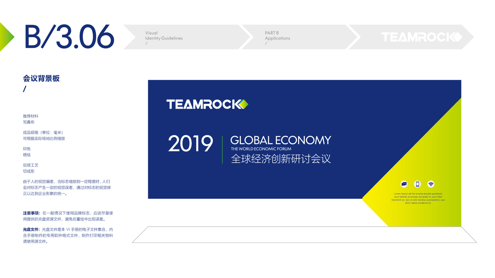Click the "喷绘" value

[x=27, y=155]
